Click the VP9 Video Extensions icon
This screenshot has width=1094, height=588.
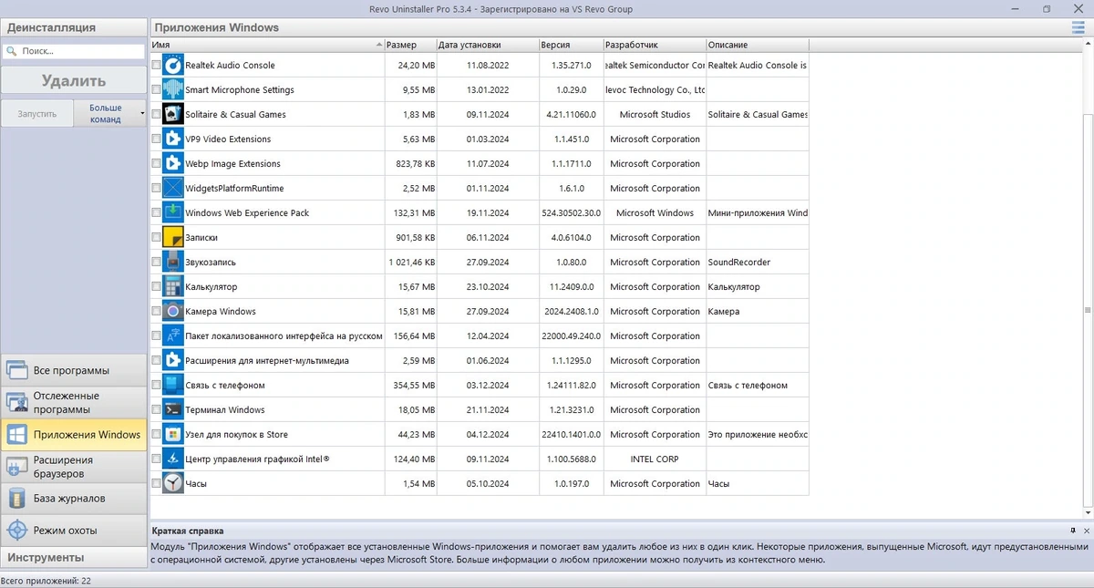(x=173, y=139)
